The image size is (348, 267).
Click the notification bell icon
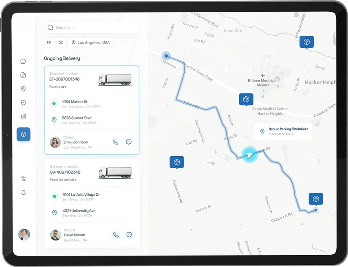coord(24,193)
